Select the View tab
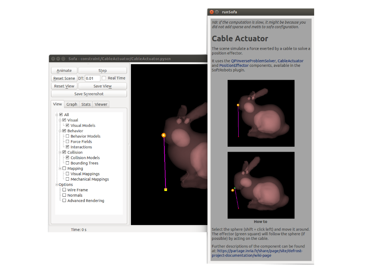Viewport: 366px width, 275px height. point(58,104)
